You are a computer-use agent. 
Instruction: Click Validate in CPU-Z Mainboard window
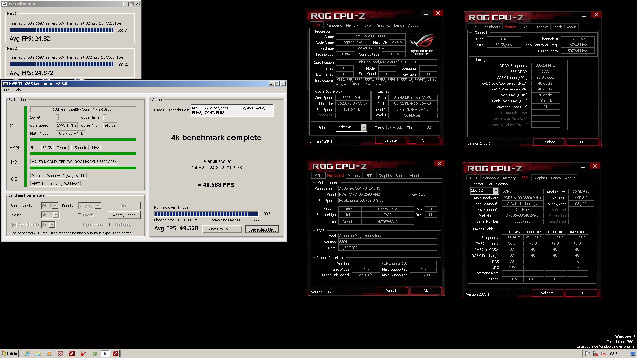[392, 291]
